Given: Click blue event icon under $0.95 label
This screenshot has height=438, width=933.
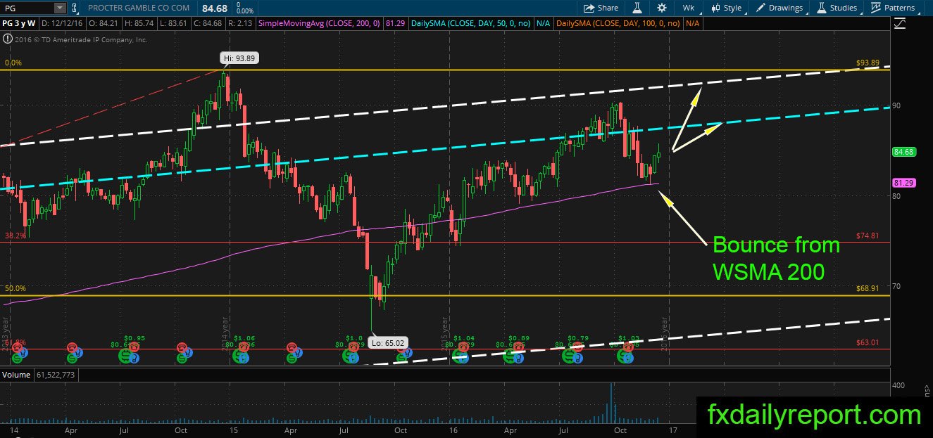Looking at the screenshot, I should click(x=134, y=358).
